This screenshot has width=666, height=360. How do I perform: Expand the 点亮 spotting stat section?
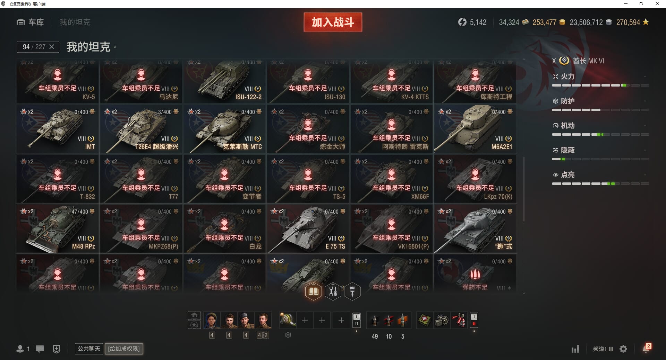coord(600,175)
